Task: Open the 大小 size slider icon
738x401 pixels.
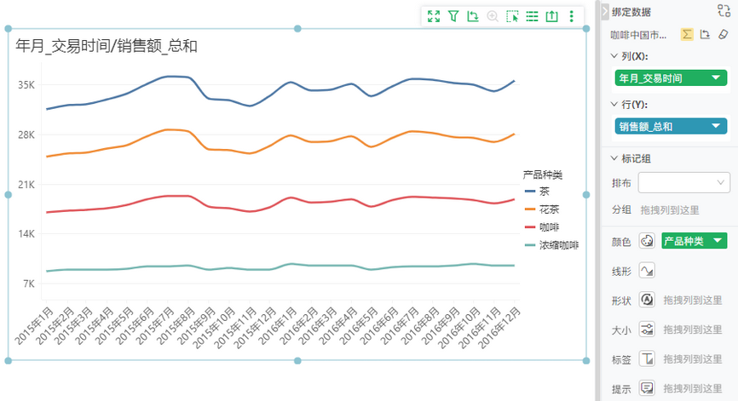Action: pos(647,329)
